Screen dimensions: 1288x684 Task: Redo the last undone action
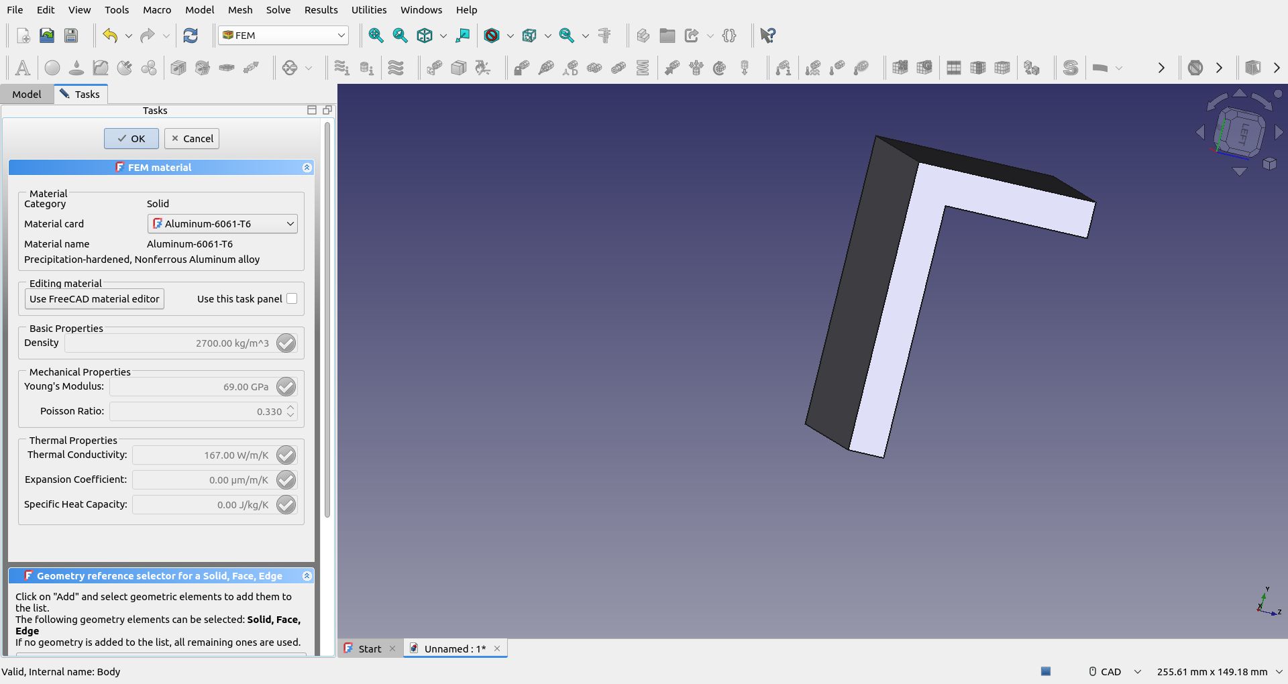click(148, 36)
